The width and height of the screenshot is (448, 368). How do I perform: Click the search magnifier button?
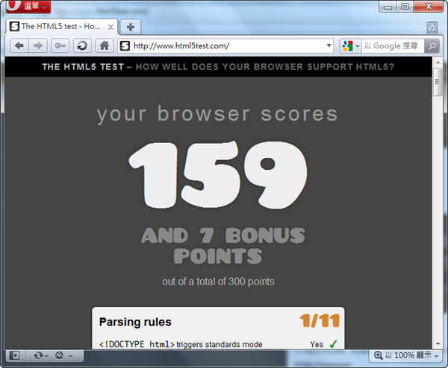[x=432, y=46]
